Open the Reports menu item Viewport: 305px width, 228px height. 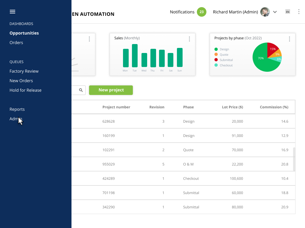coord(17,109)
